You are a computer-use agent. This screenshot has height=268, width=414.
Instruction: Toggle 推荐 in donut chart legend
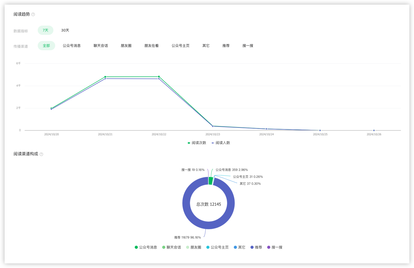256,247
